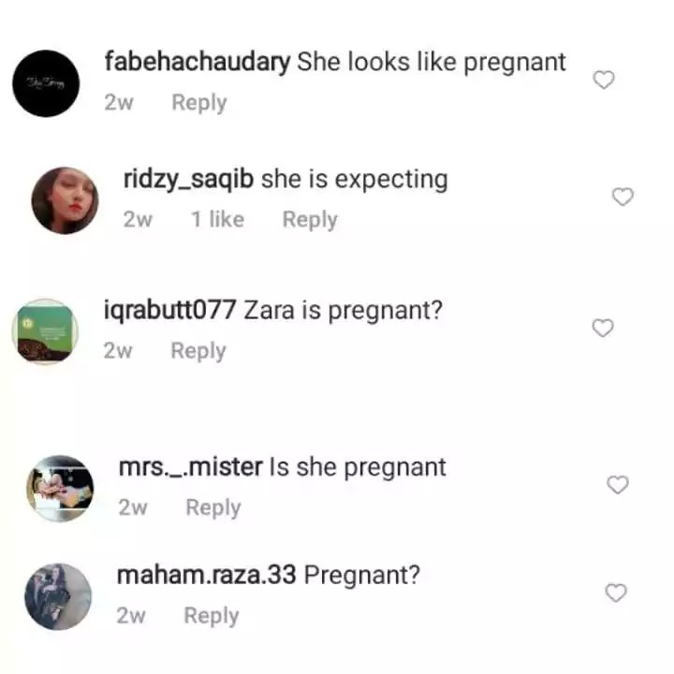Like maham.raza.33's comment with the heart icon

pos(616,593)
